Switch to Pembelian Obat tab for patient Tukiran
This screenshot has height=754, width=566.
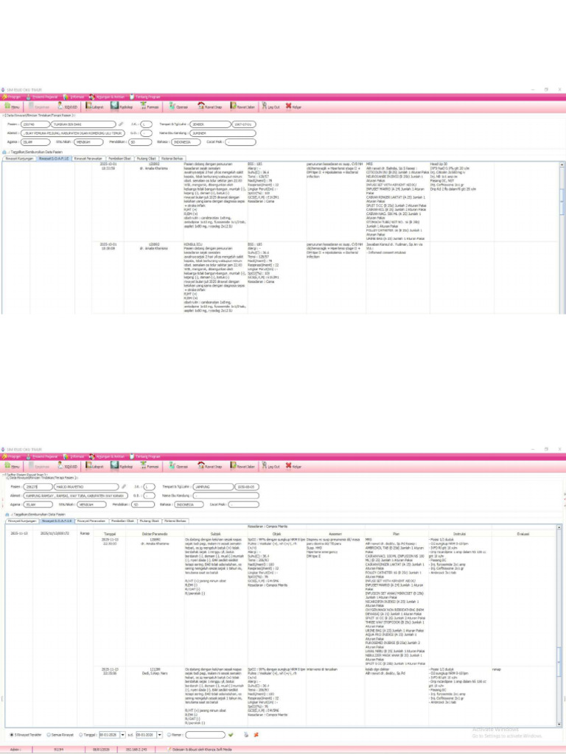[x=120, y=158]
